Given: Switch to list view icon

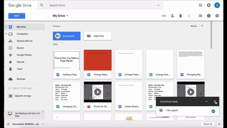Looking at the screenshot, I should (200, 16).
